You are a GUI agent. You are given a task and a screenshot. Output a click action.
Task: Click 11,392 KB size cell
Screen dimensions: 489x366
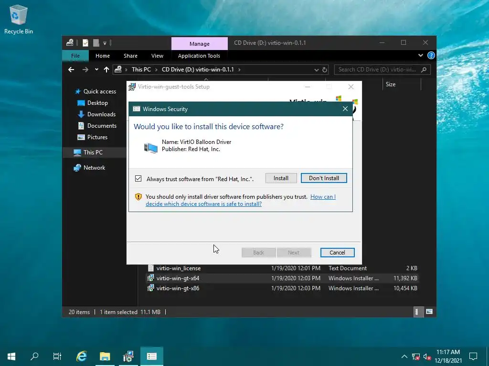click(405, 278)
